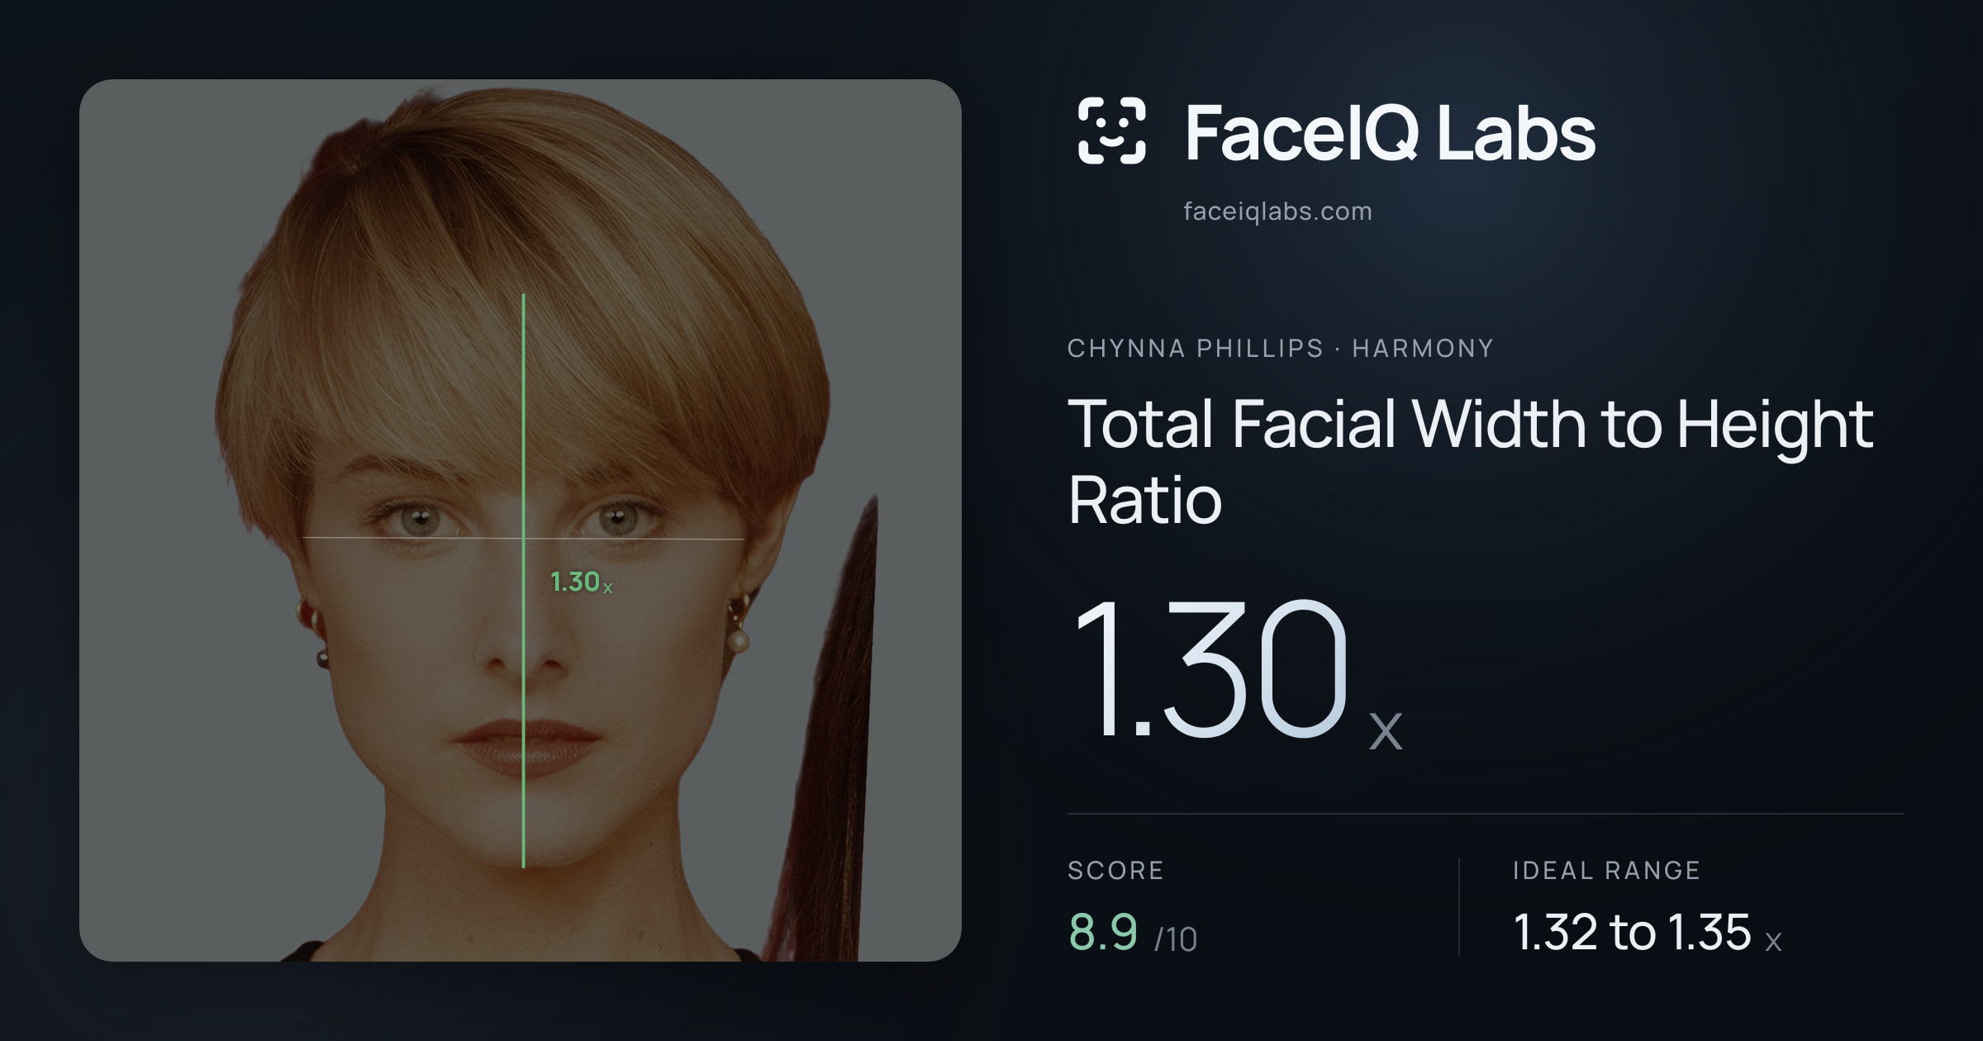The image size is (1983, 1041).
Task: Click the FaceIQ Labs face-scan logo icon
Action: click(1111, 131)
